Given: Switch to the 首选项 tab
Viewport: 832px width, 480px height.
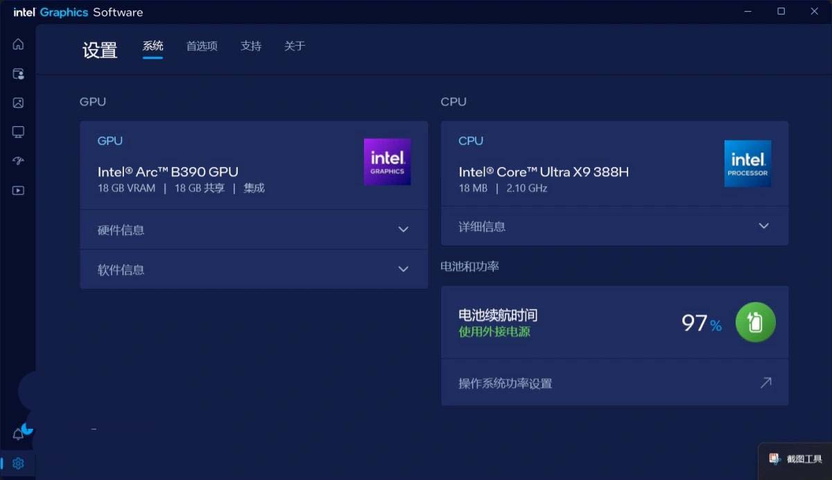Looking at the screenshot, I should (202, 46).
